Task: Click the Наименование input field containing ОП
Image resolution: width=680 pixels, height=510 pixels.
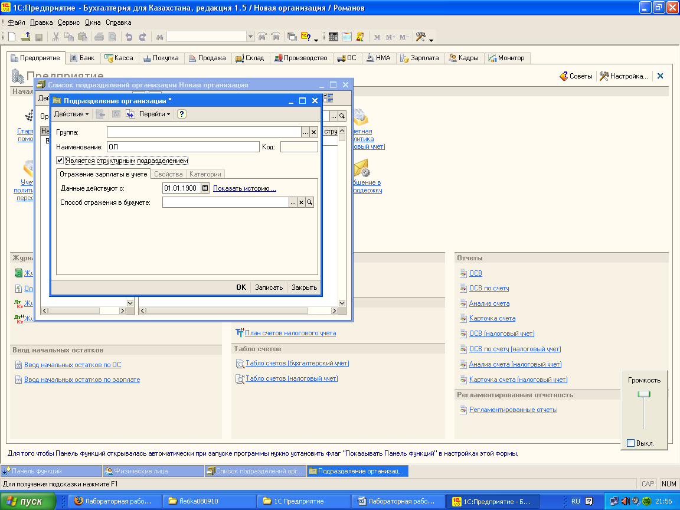Action: pyautogui.click(x=183, y=147)
